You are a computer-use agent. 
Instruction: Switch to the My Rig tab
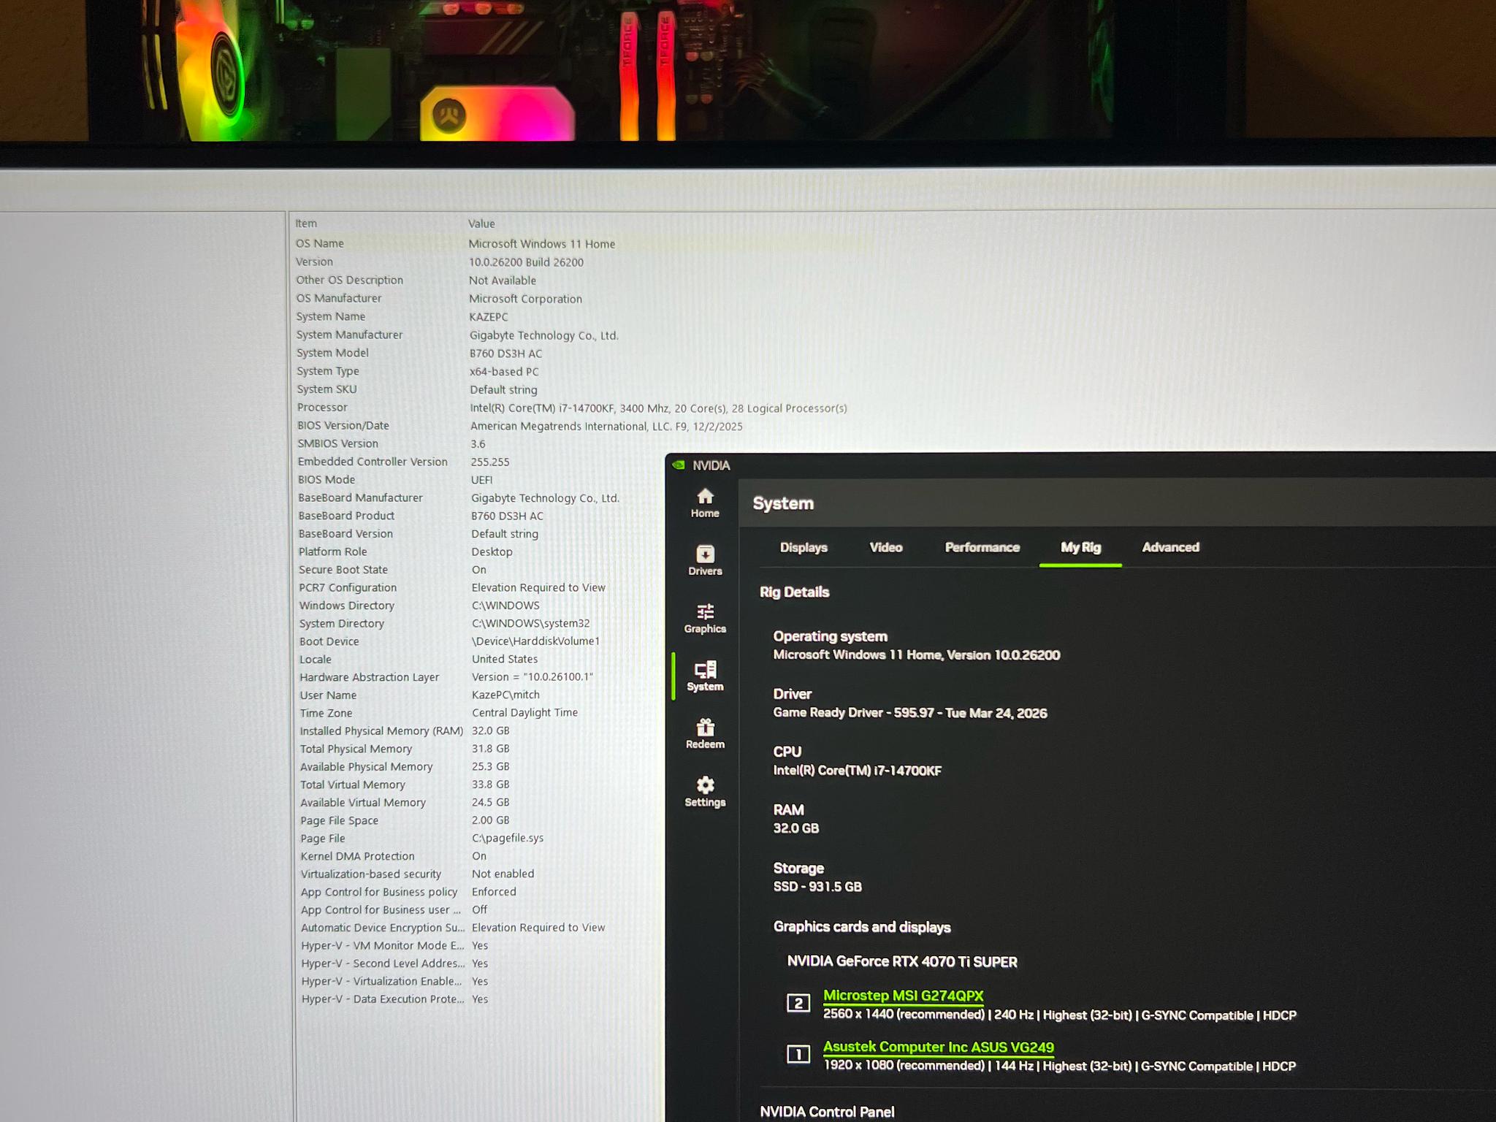tap(1080, 547)
